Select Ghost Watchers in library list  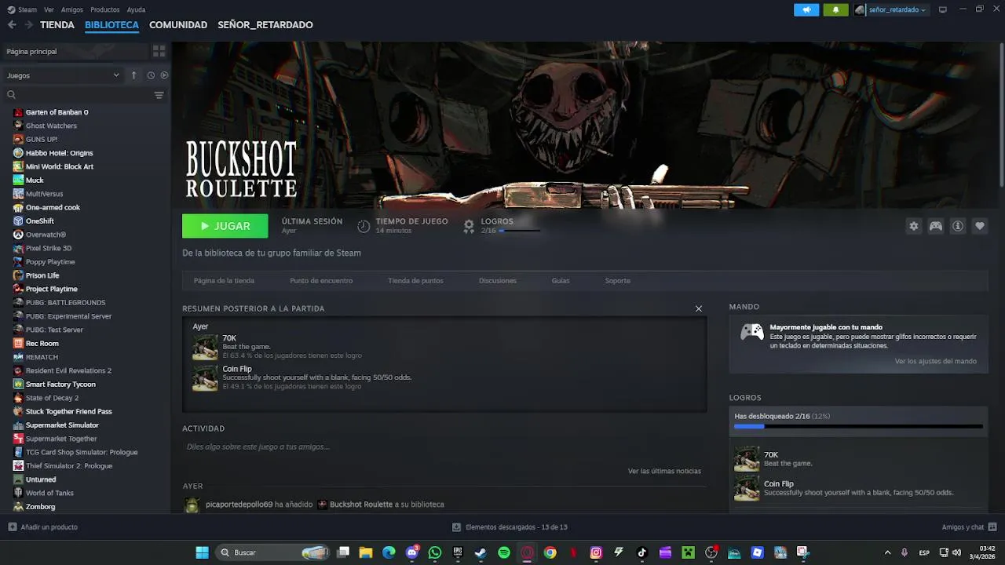click(x=51, y=126)
